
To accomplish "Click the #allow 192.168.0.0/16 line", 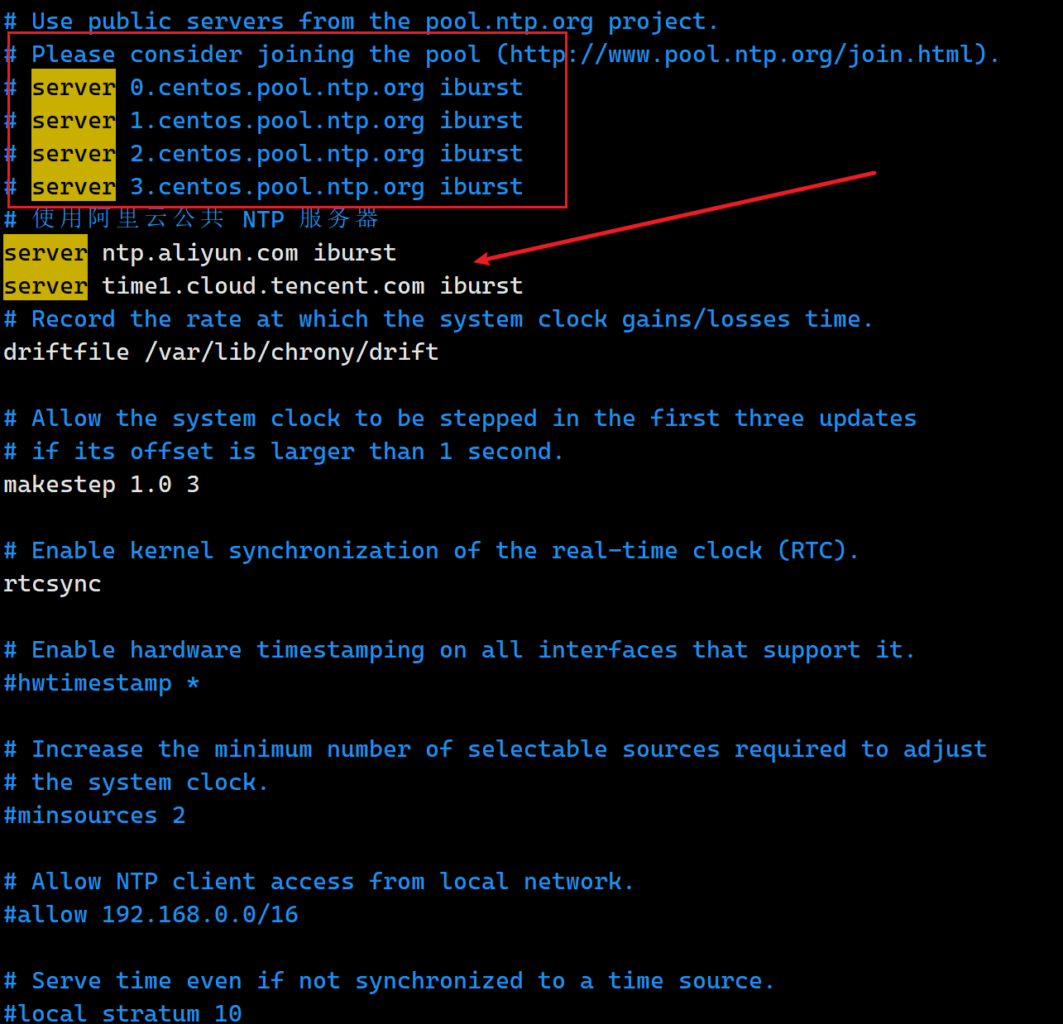I will [x=151, y=915].
